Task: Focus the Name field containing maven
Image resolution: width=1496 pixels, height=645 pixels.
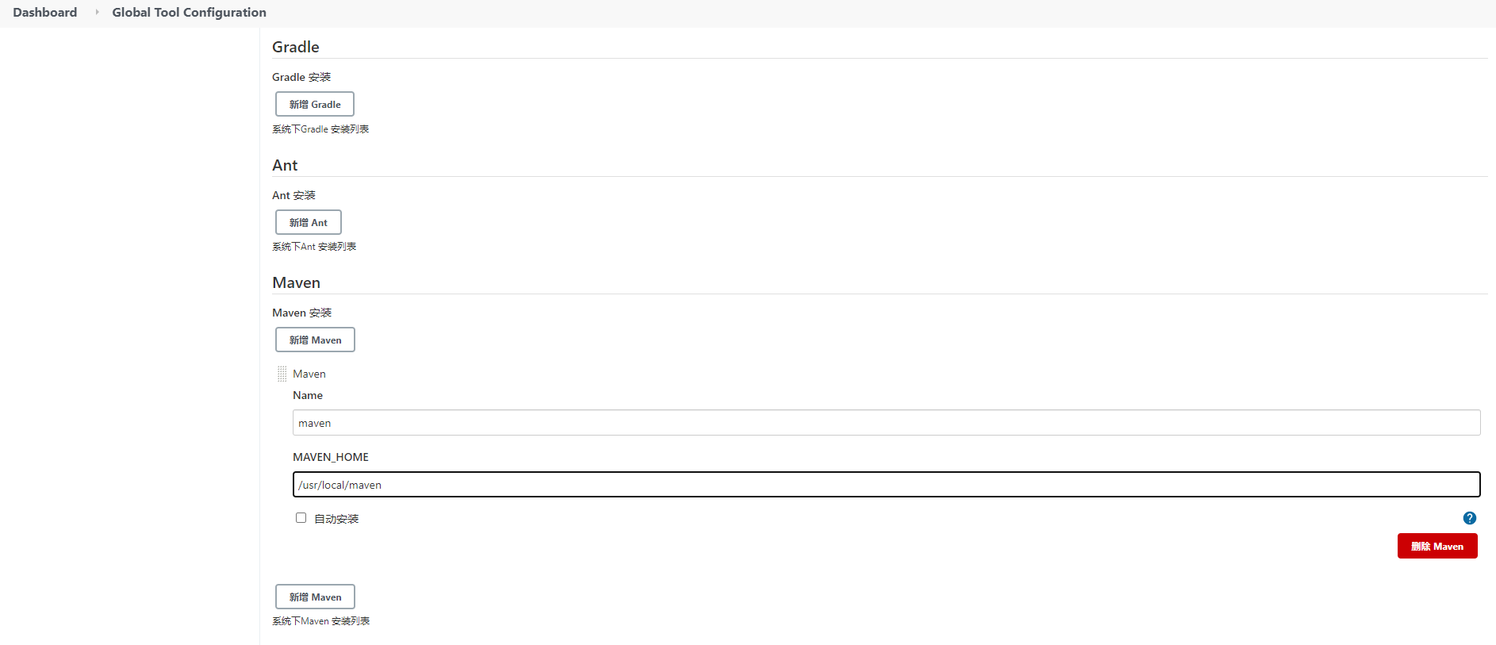Action: [885, 423]
